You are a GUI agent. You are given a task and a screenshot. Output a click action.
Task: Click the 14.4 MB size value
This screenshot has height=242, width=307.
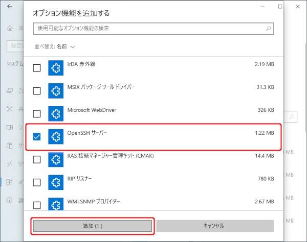tap(265, 156)
